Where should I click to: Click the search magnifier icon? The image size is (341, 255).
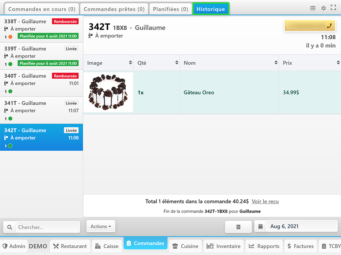tap(10, 227)
